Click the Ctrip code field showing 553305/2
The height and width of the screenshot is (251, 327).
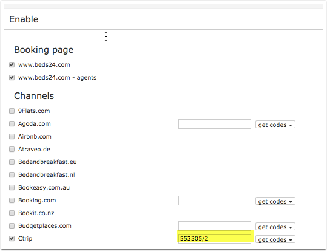click(215, 239)
